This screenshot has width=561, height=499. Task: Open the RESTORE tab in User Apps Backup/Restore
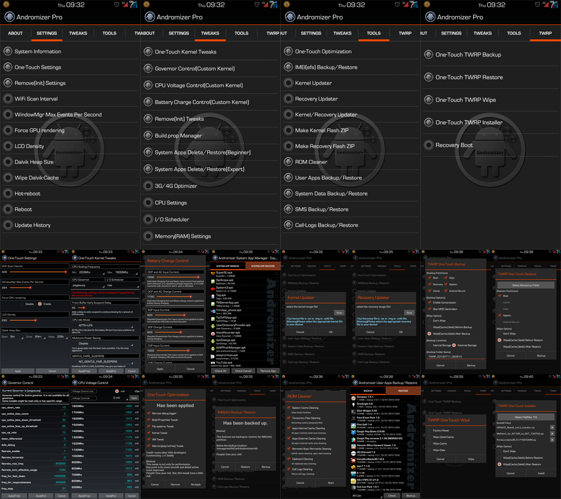pyautogui.click(x=403, y=391)
